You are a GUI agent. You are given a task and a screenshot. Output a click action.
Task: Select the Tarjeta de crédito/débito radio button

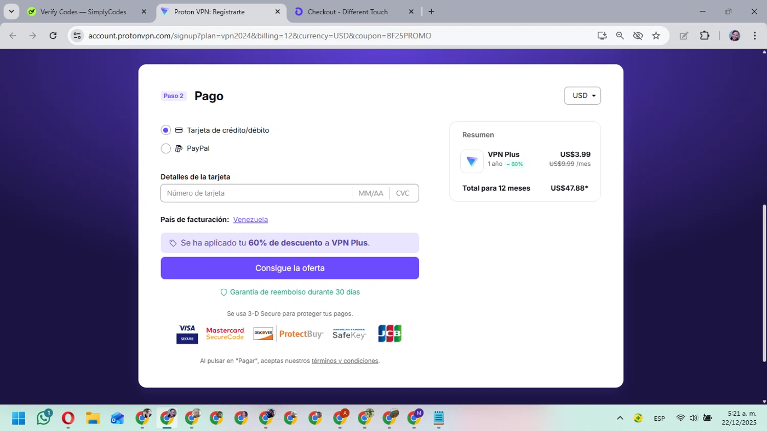point(166,130)
